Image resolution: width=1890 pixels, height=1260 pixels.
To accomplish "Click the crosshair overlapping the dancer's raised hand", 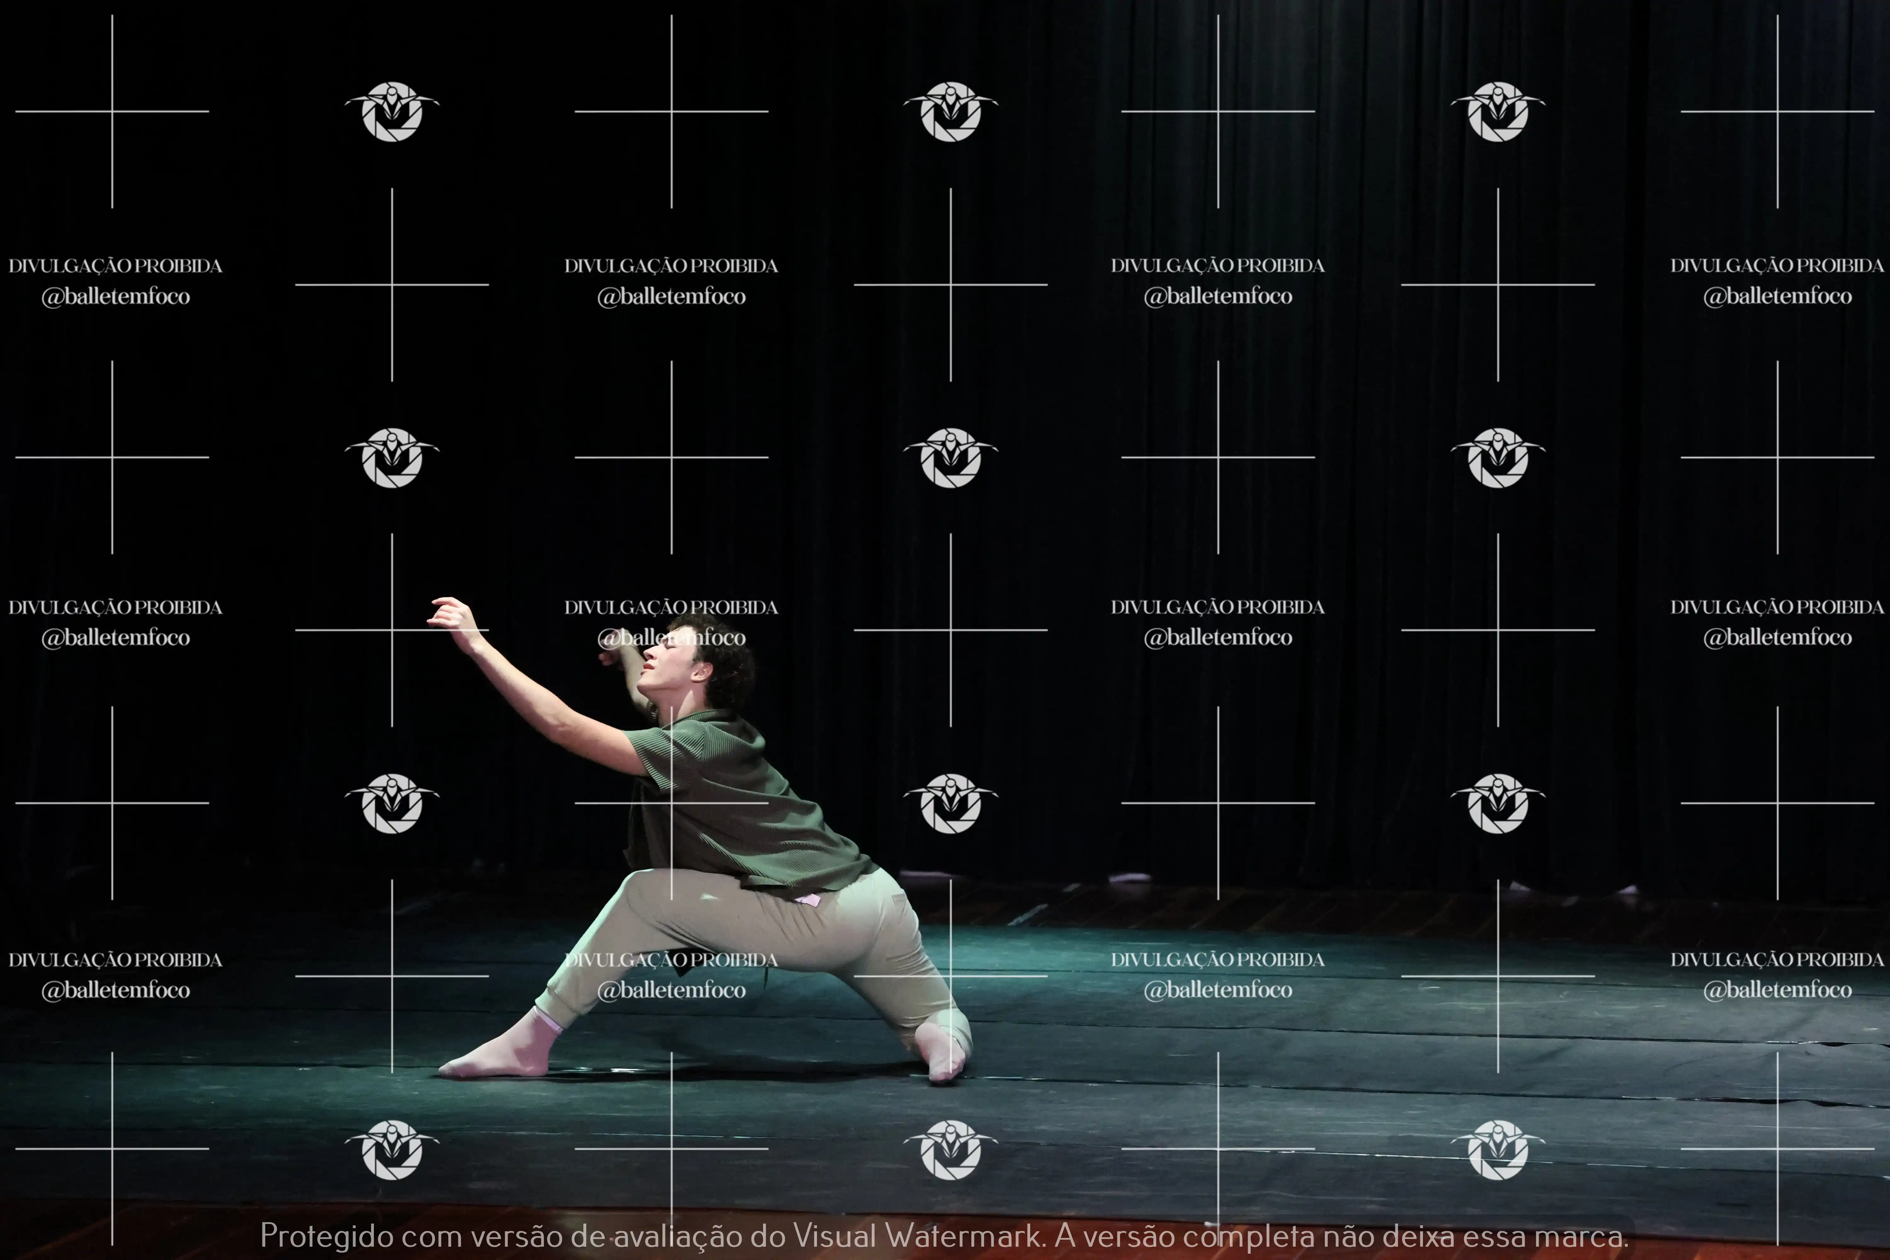I will 392,630.
